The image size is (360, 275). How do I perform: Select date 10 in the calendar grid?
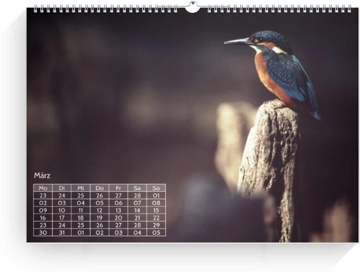click(62, 210)
